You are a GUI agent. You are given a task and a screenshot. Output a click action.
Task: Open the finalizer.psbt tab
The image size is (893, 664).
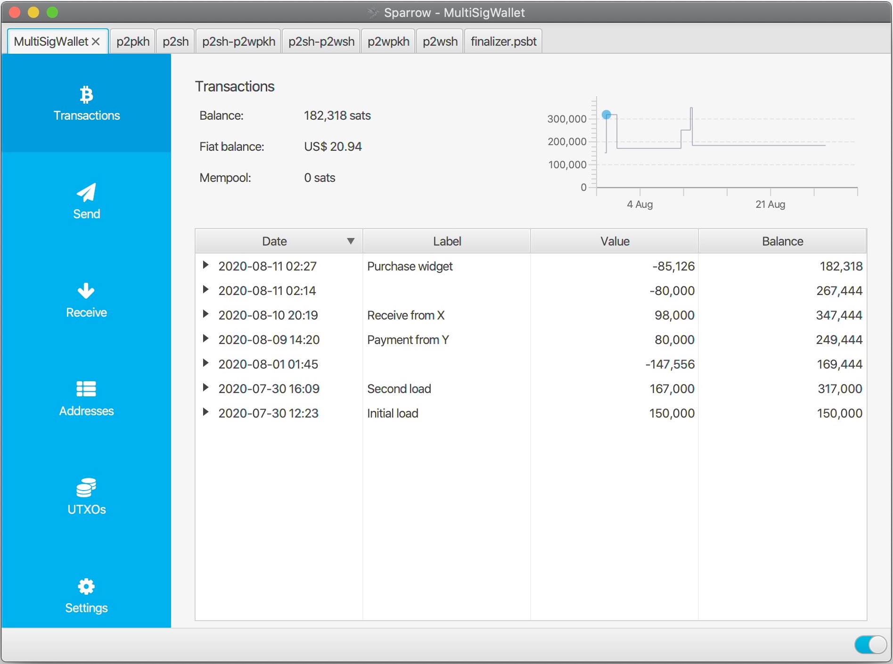(503, 41)
